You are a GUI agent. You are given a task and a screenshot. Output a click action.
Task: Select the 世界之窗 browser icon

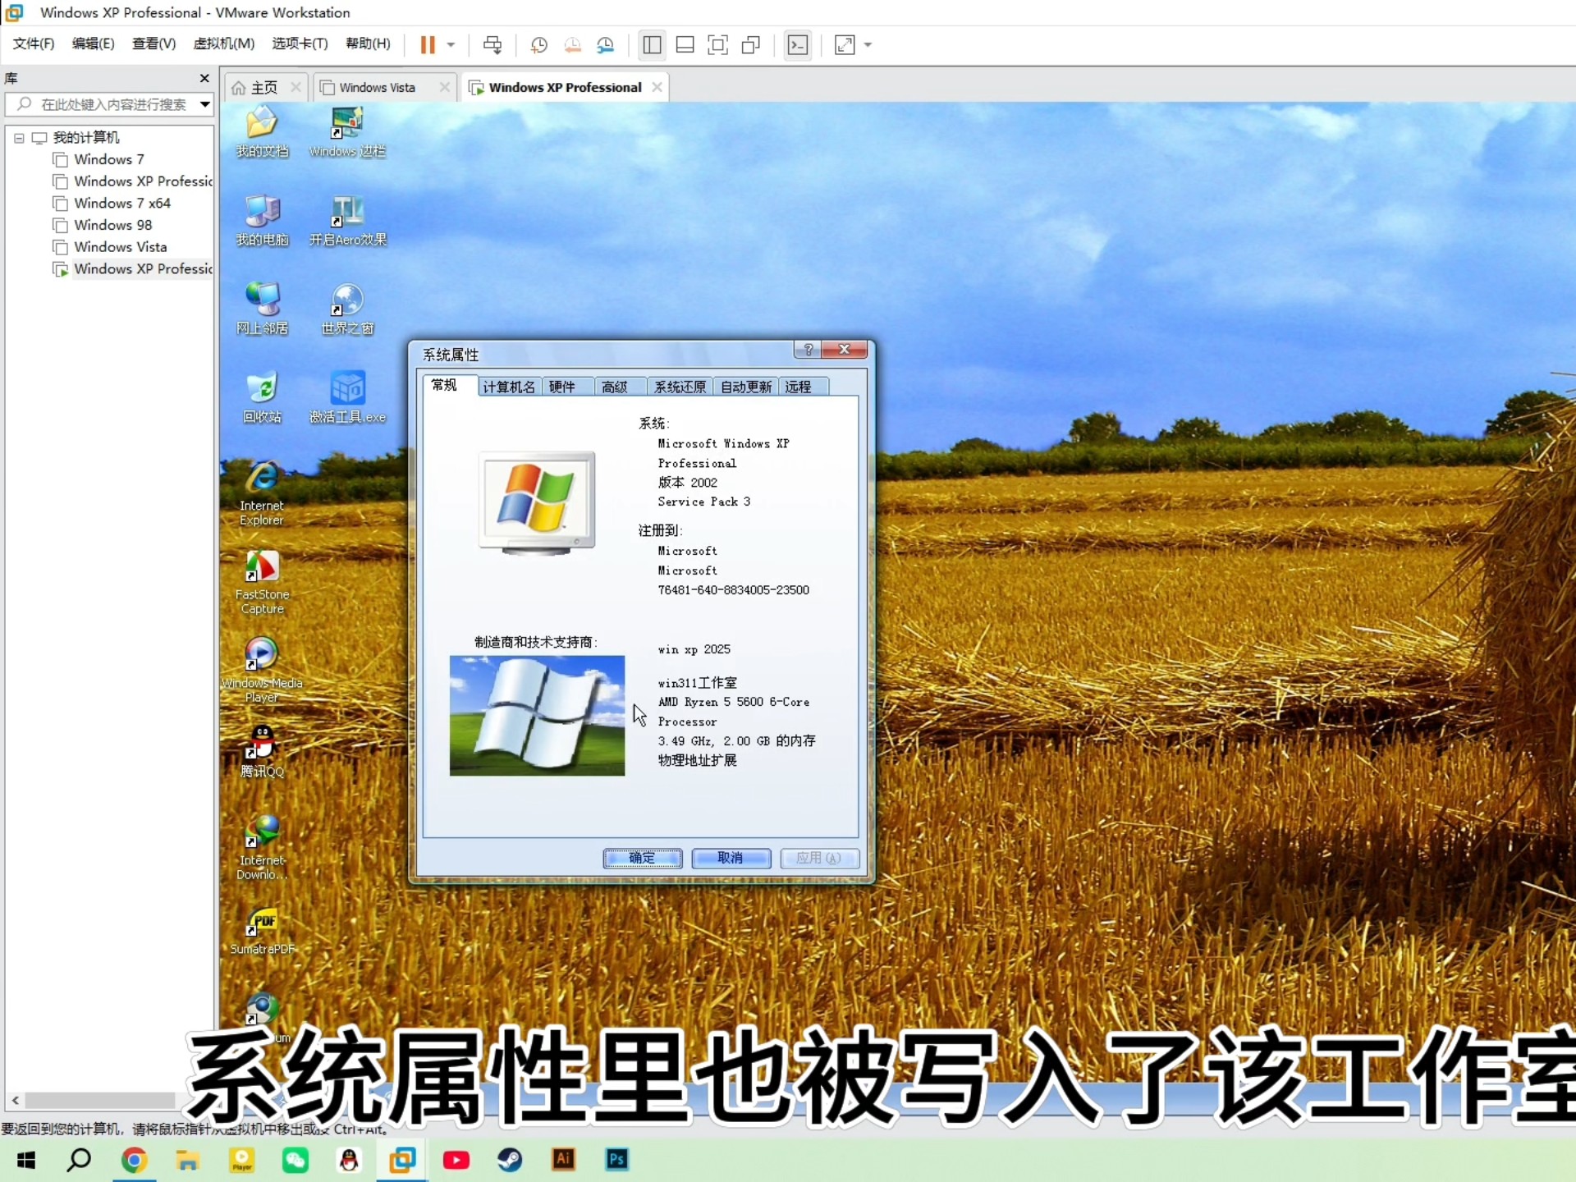coord(347,309)
